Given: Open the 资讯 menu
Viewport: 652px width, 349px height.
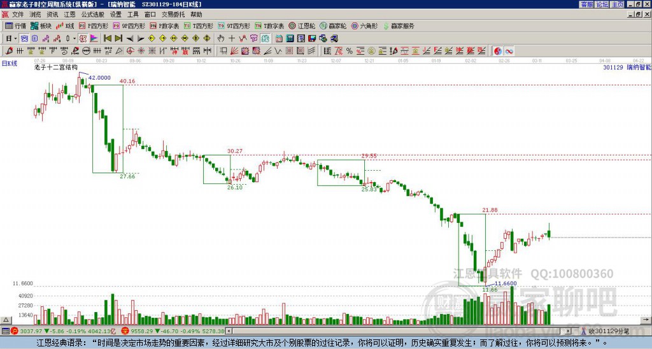Looking at the screenshot, I should coord(52,15).
